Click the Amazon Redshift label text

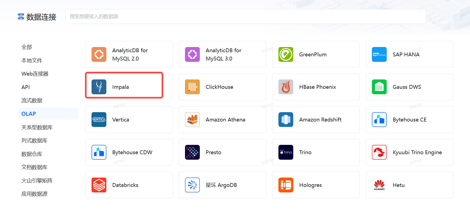[x=320, y=120]
